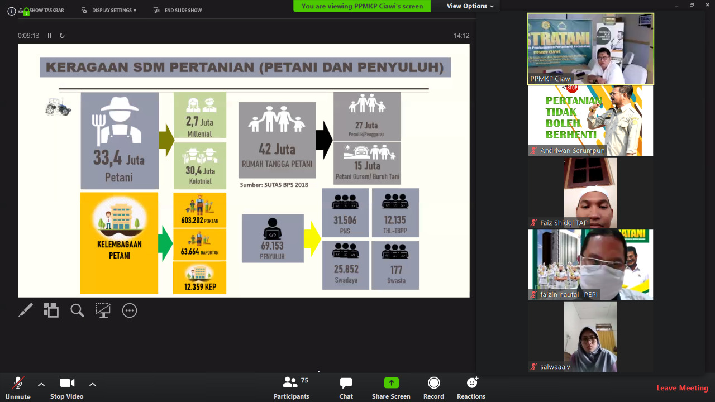Start recording with the Record button
This screenshot has width=715, height=402.
433,387
